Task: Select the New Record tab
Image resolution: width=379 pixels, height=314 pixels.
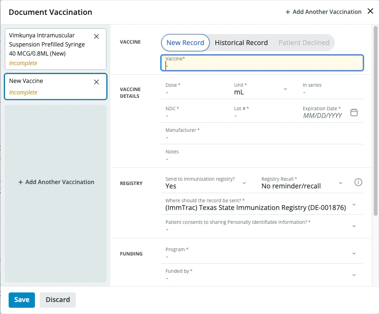Action: [x=185, y=43]
